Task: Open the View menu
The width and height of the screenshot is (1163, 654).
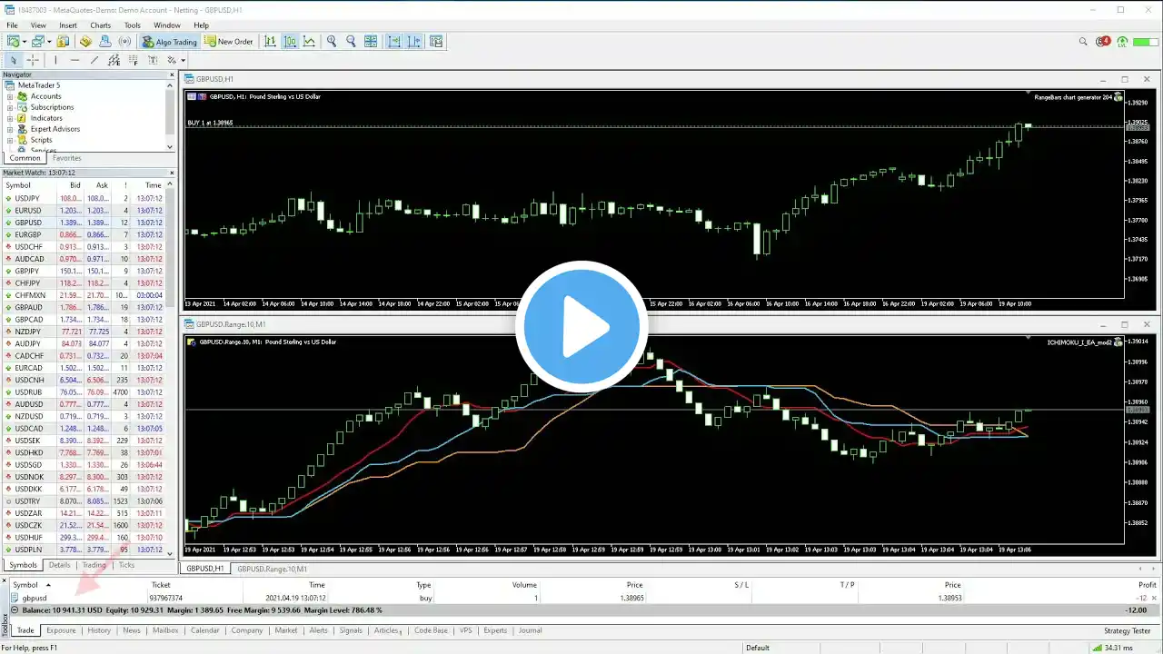Action: (x=38, y=25)
